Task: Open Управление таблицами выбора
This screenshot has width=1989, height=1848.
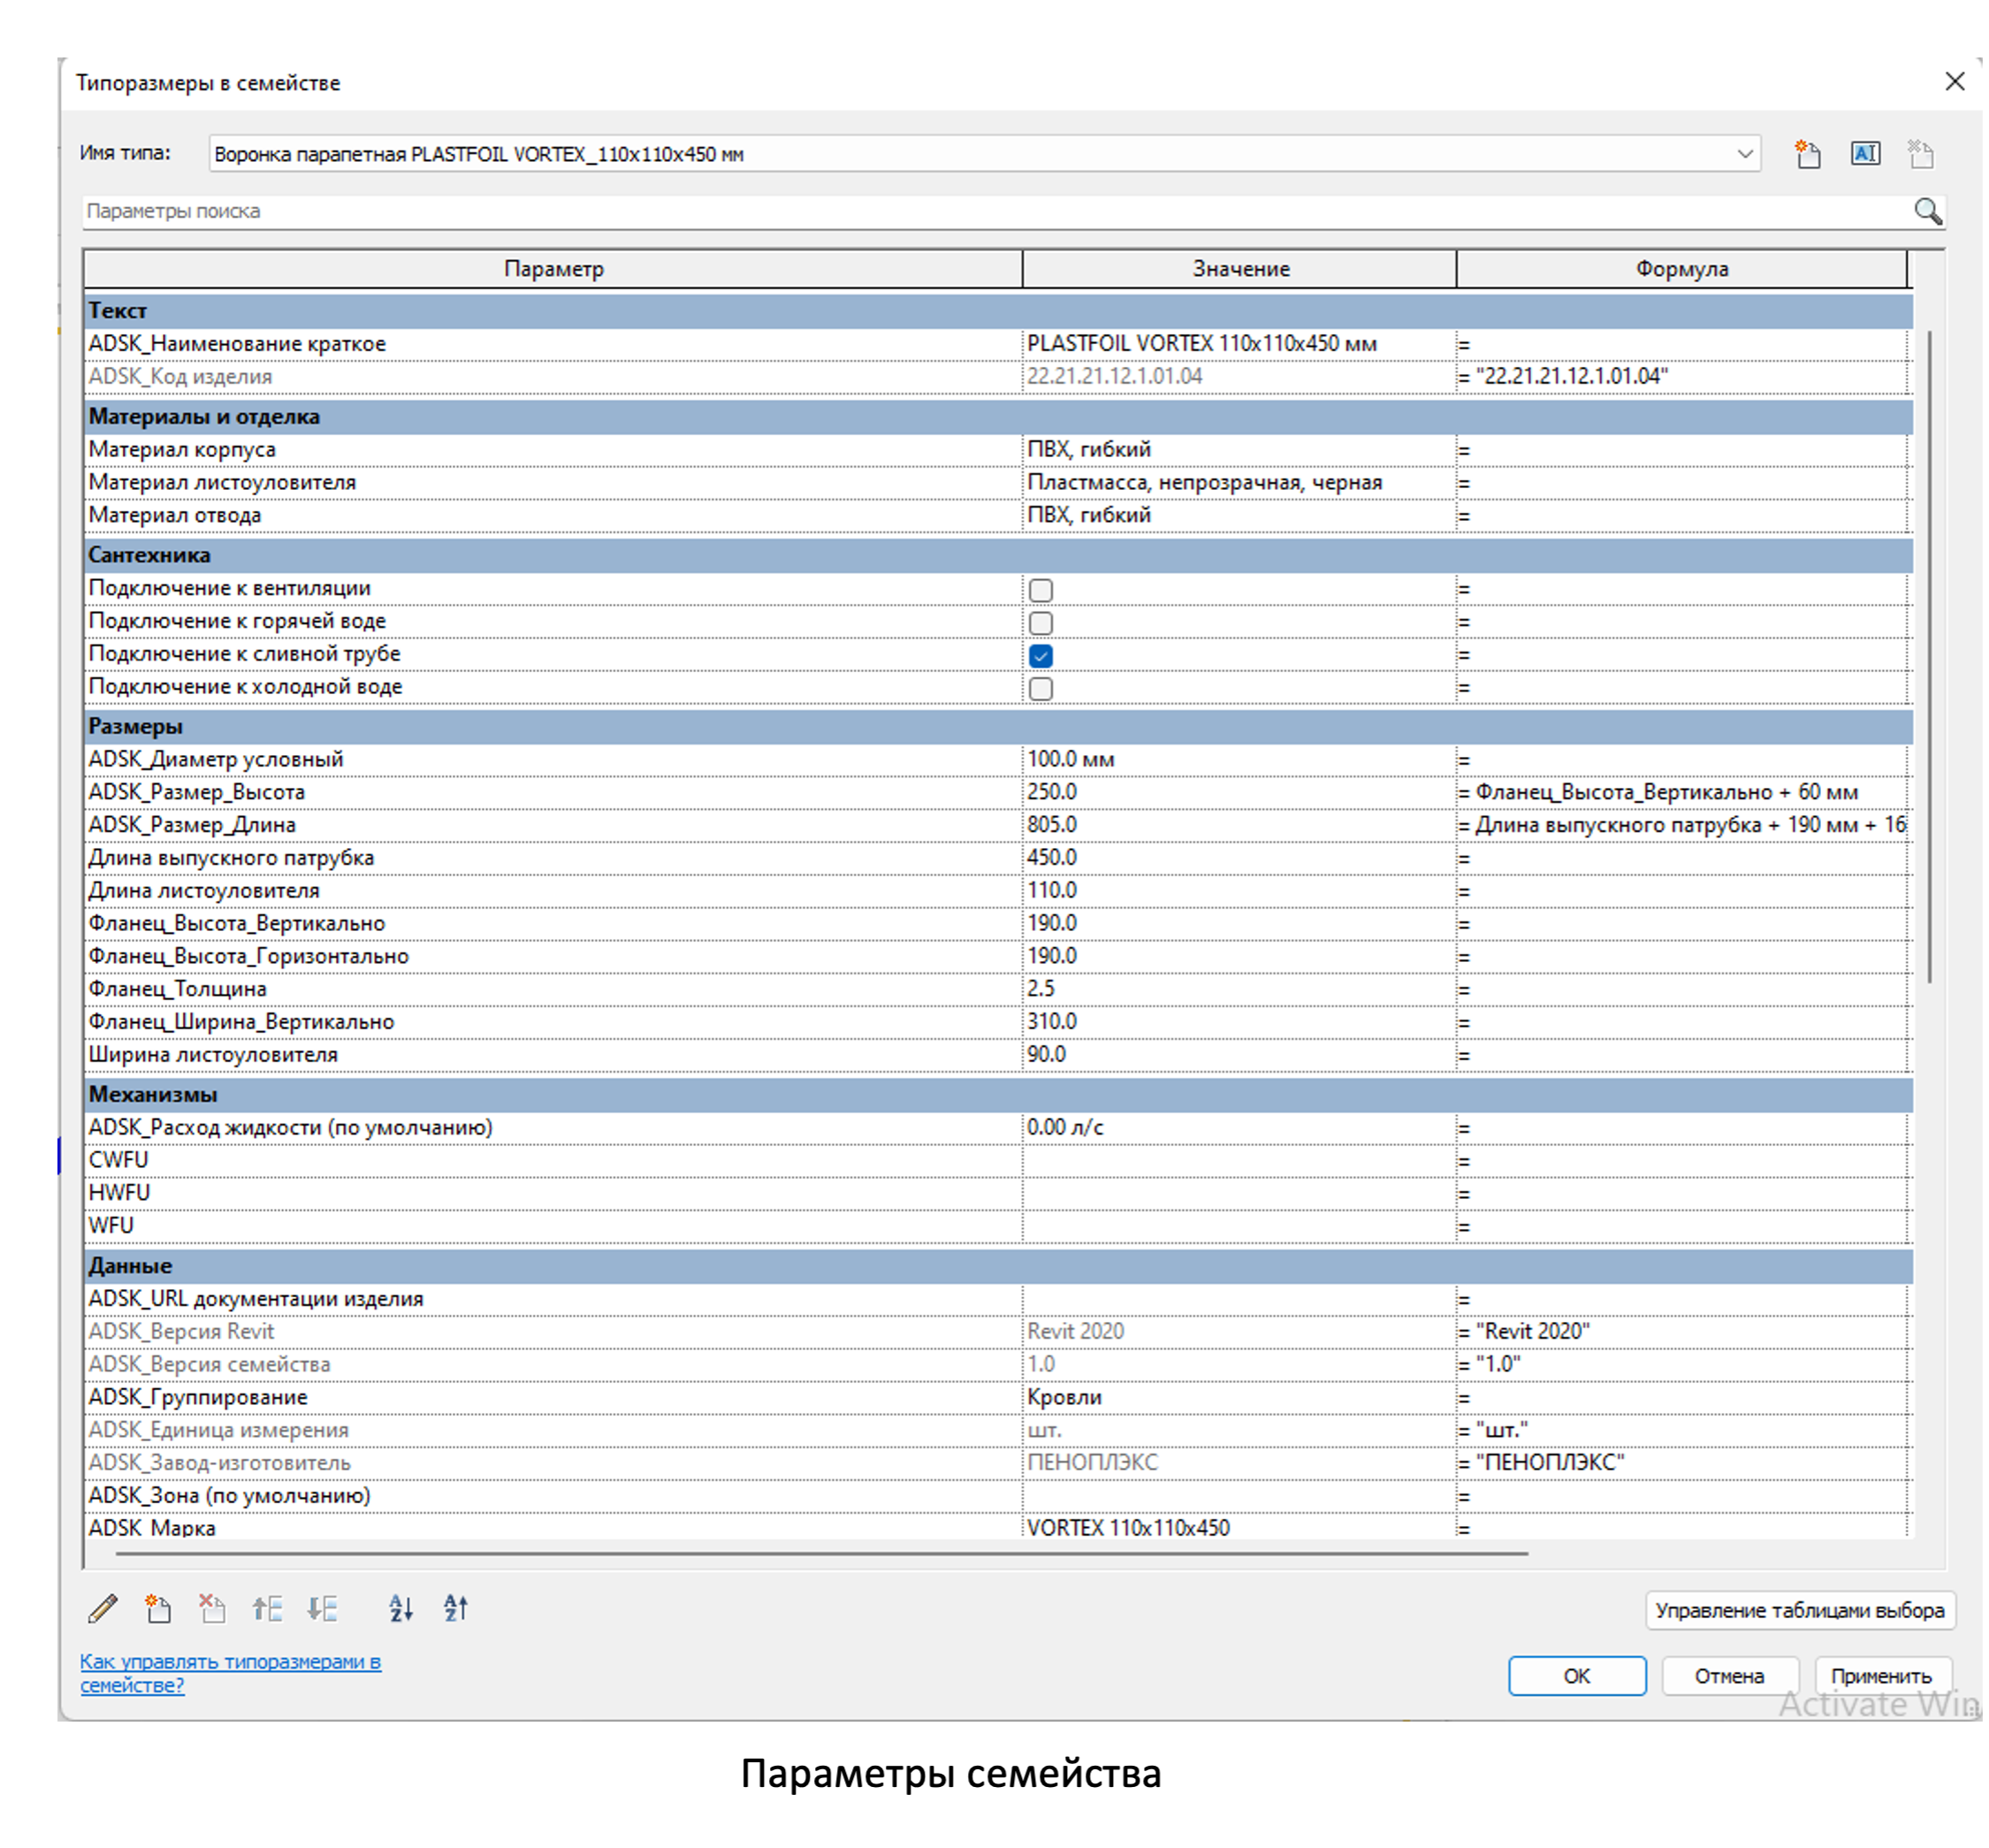Action: 1800,1610
